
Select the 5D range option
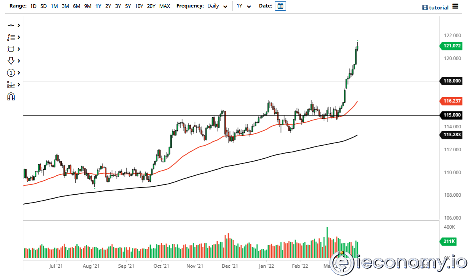coord(43,6)
